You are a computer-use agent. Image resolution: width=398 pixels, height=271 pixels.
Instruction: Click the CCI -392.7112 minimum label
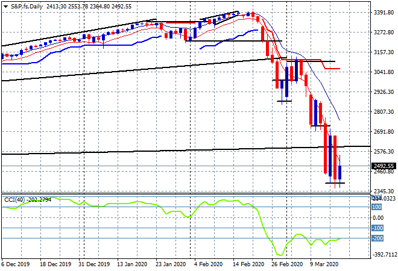[384, 255]
